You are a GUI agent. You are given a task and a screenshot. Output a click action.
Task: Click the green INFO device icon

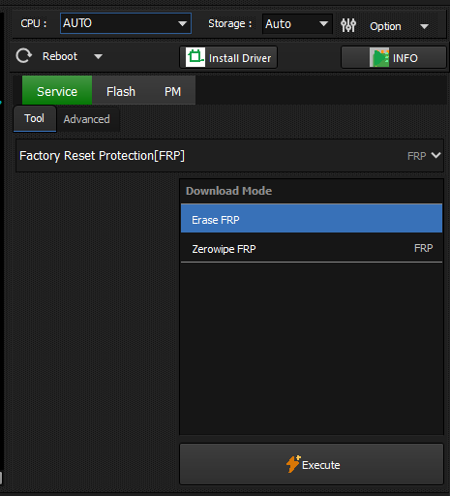379,57
